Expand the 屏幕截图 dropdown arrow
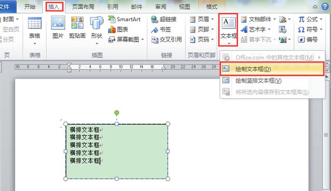 point(143,39)
